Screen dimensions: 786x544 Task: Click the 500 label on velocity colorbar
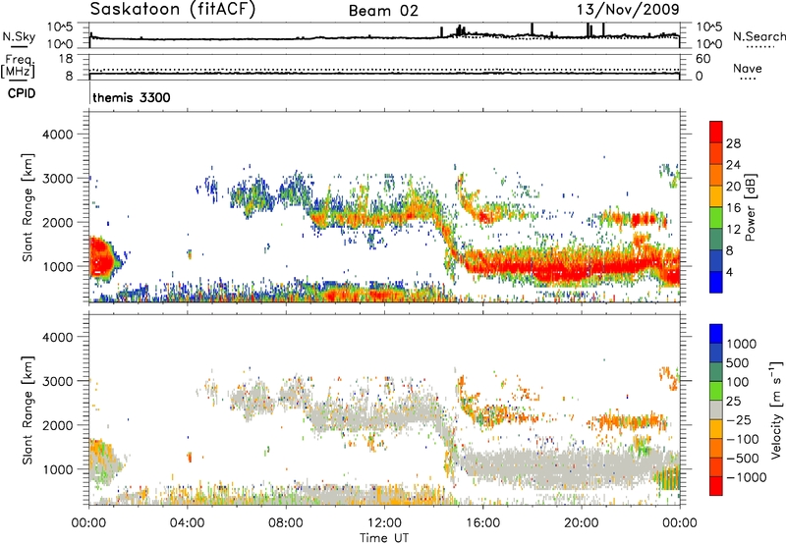click(x=738, y=363)
